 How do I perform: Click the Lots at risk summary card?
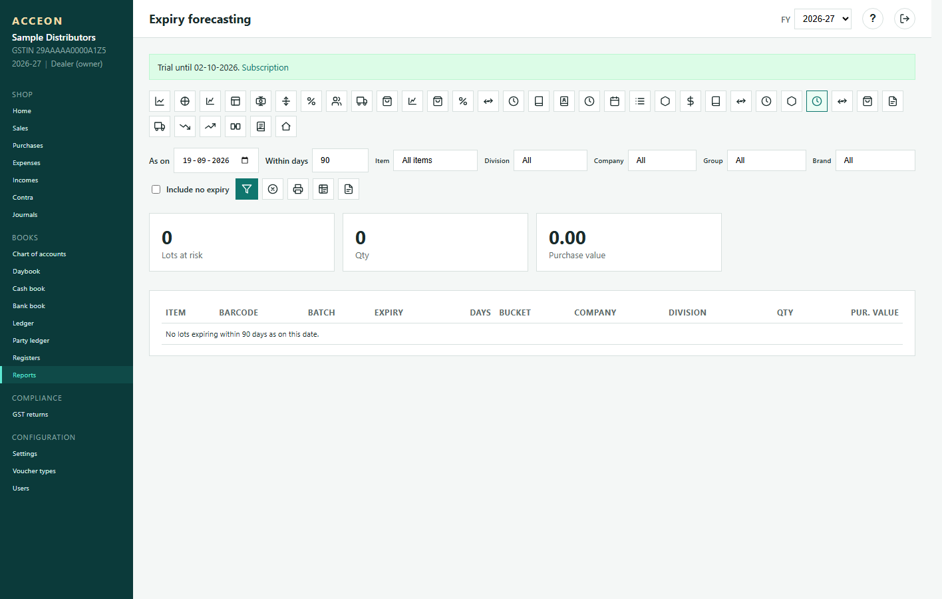tap(241, 242)
